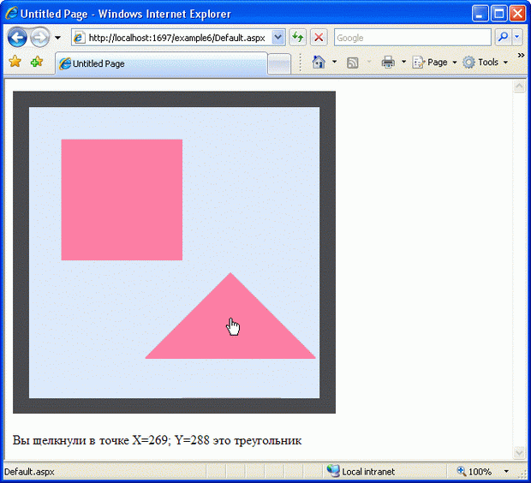Image resolution: width=531 pixels, height=483 pixels.
Task: Click the Google search box
Action: tap(412, 38)
